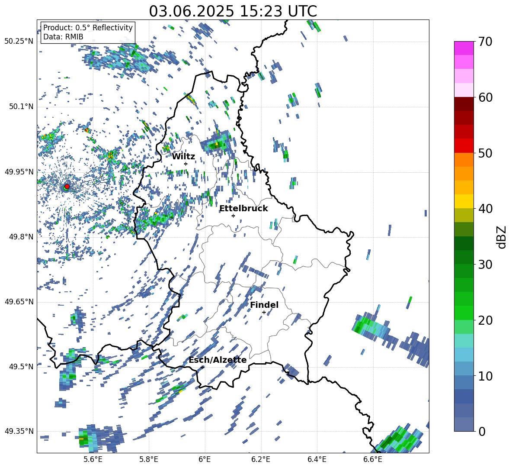512x468 pixels.
Task: Click the magenta top segment of colorbar
Action: click(x=464, y=48)
